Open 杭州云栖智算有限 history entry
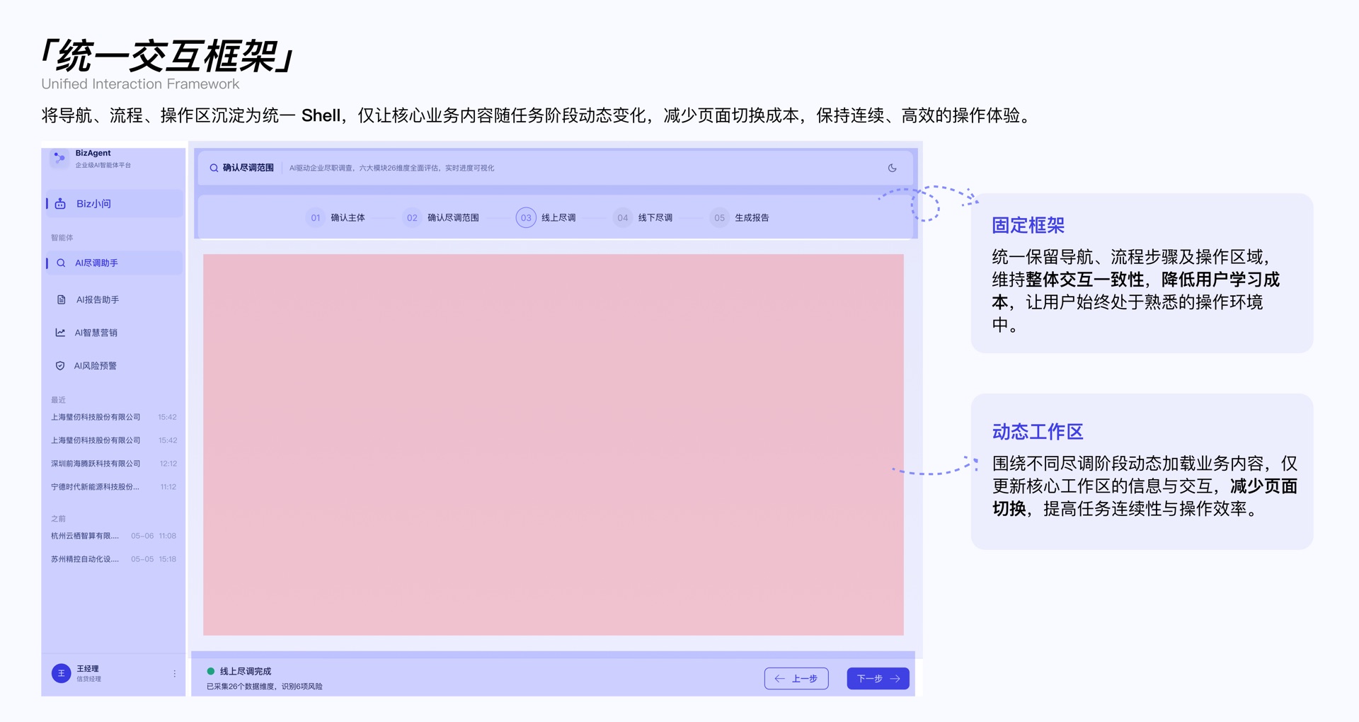Viewport: 1359px width, 722px height. click(x=113, y=536)
